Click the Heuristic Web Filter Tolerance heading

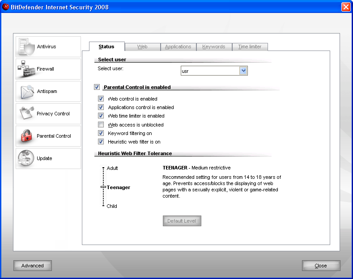pos(135,153)
